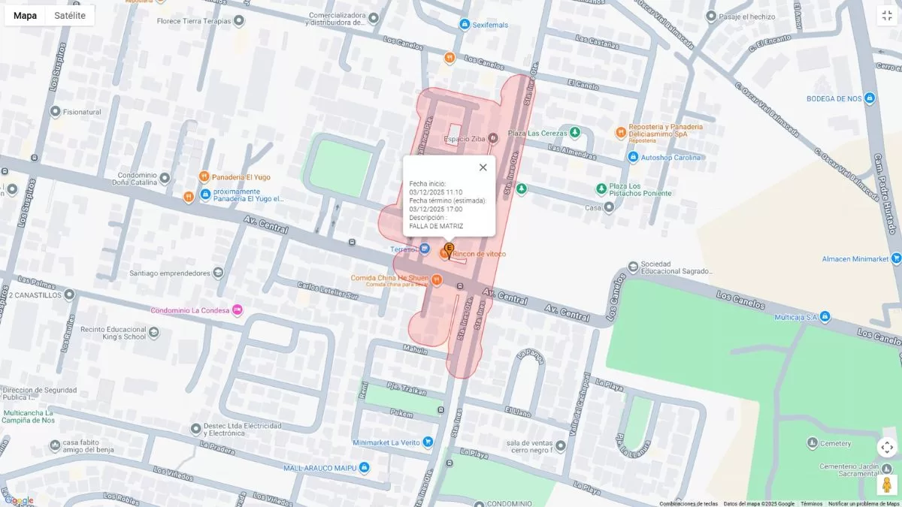
Task: Click Notificar un problema de Maps
Action: pyautogui.click(x=864, y=503)
